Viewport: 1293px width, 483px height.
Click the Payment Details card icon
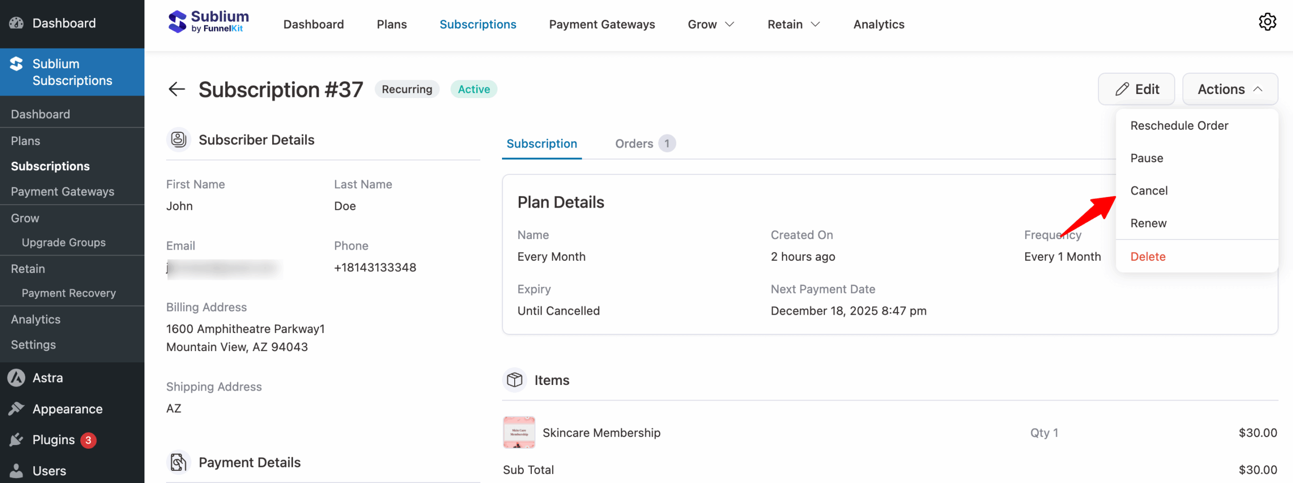(178, 461)
